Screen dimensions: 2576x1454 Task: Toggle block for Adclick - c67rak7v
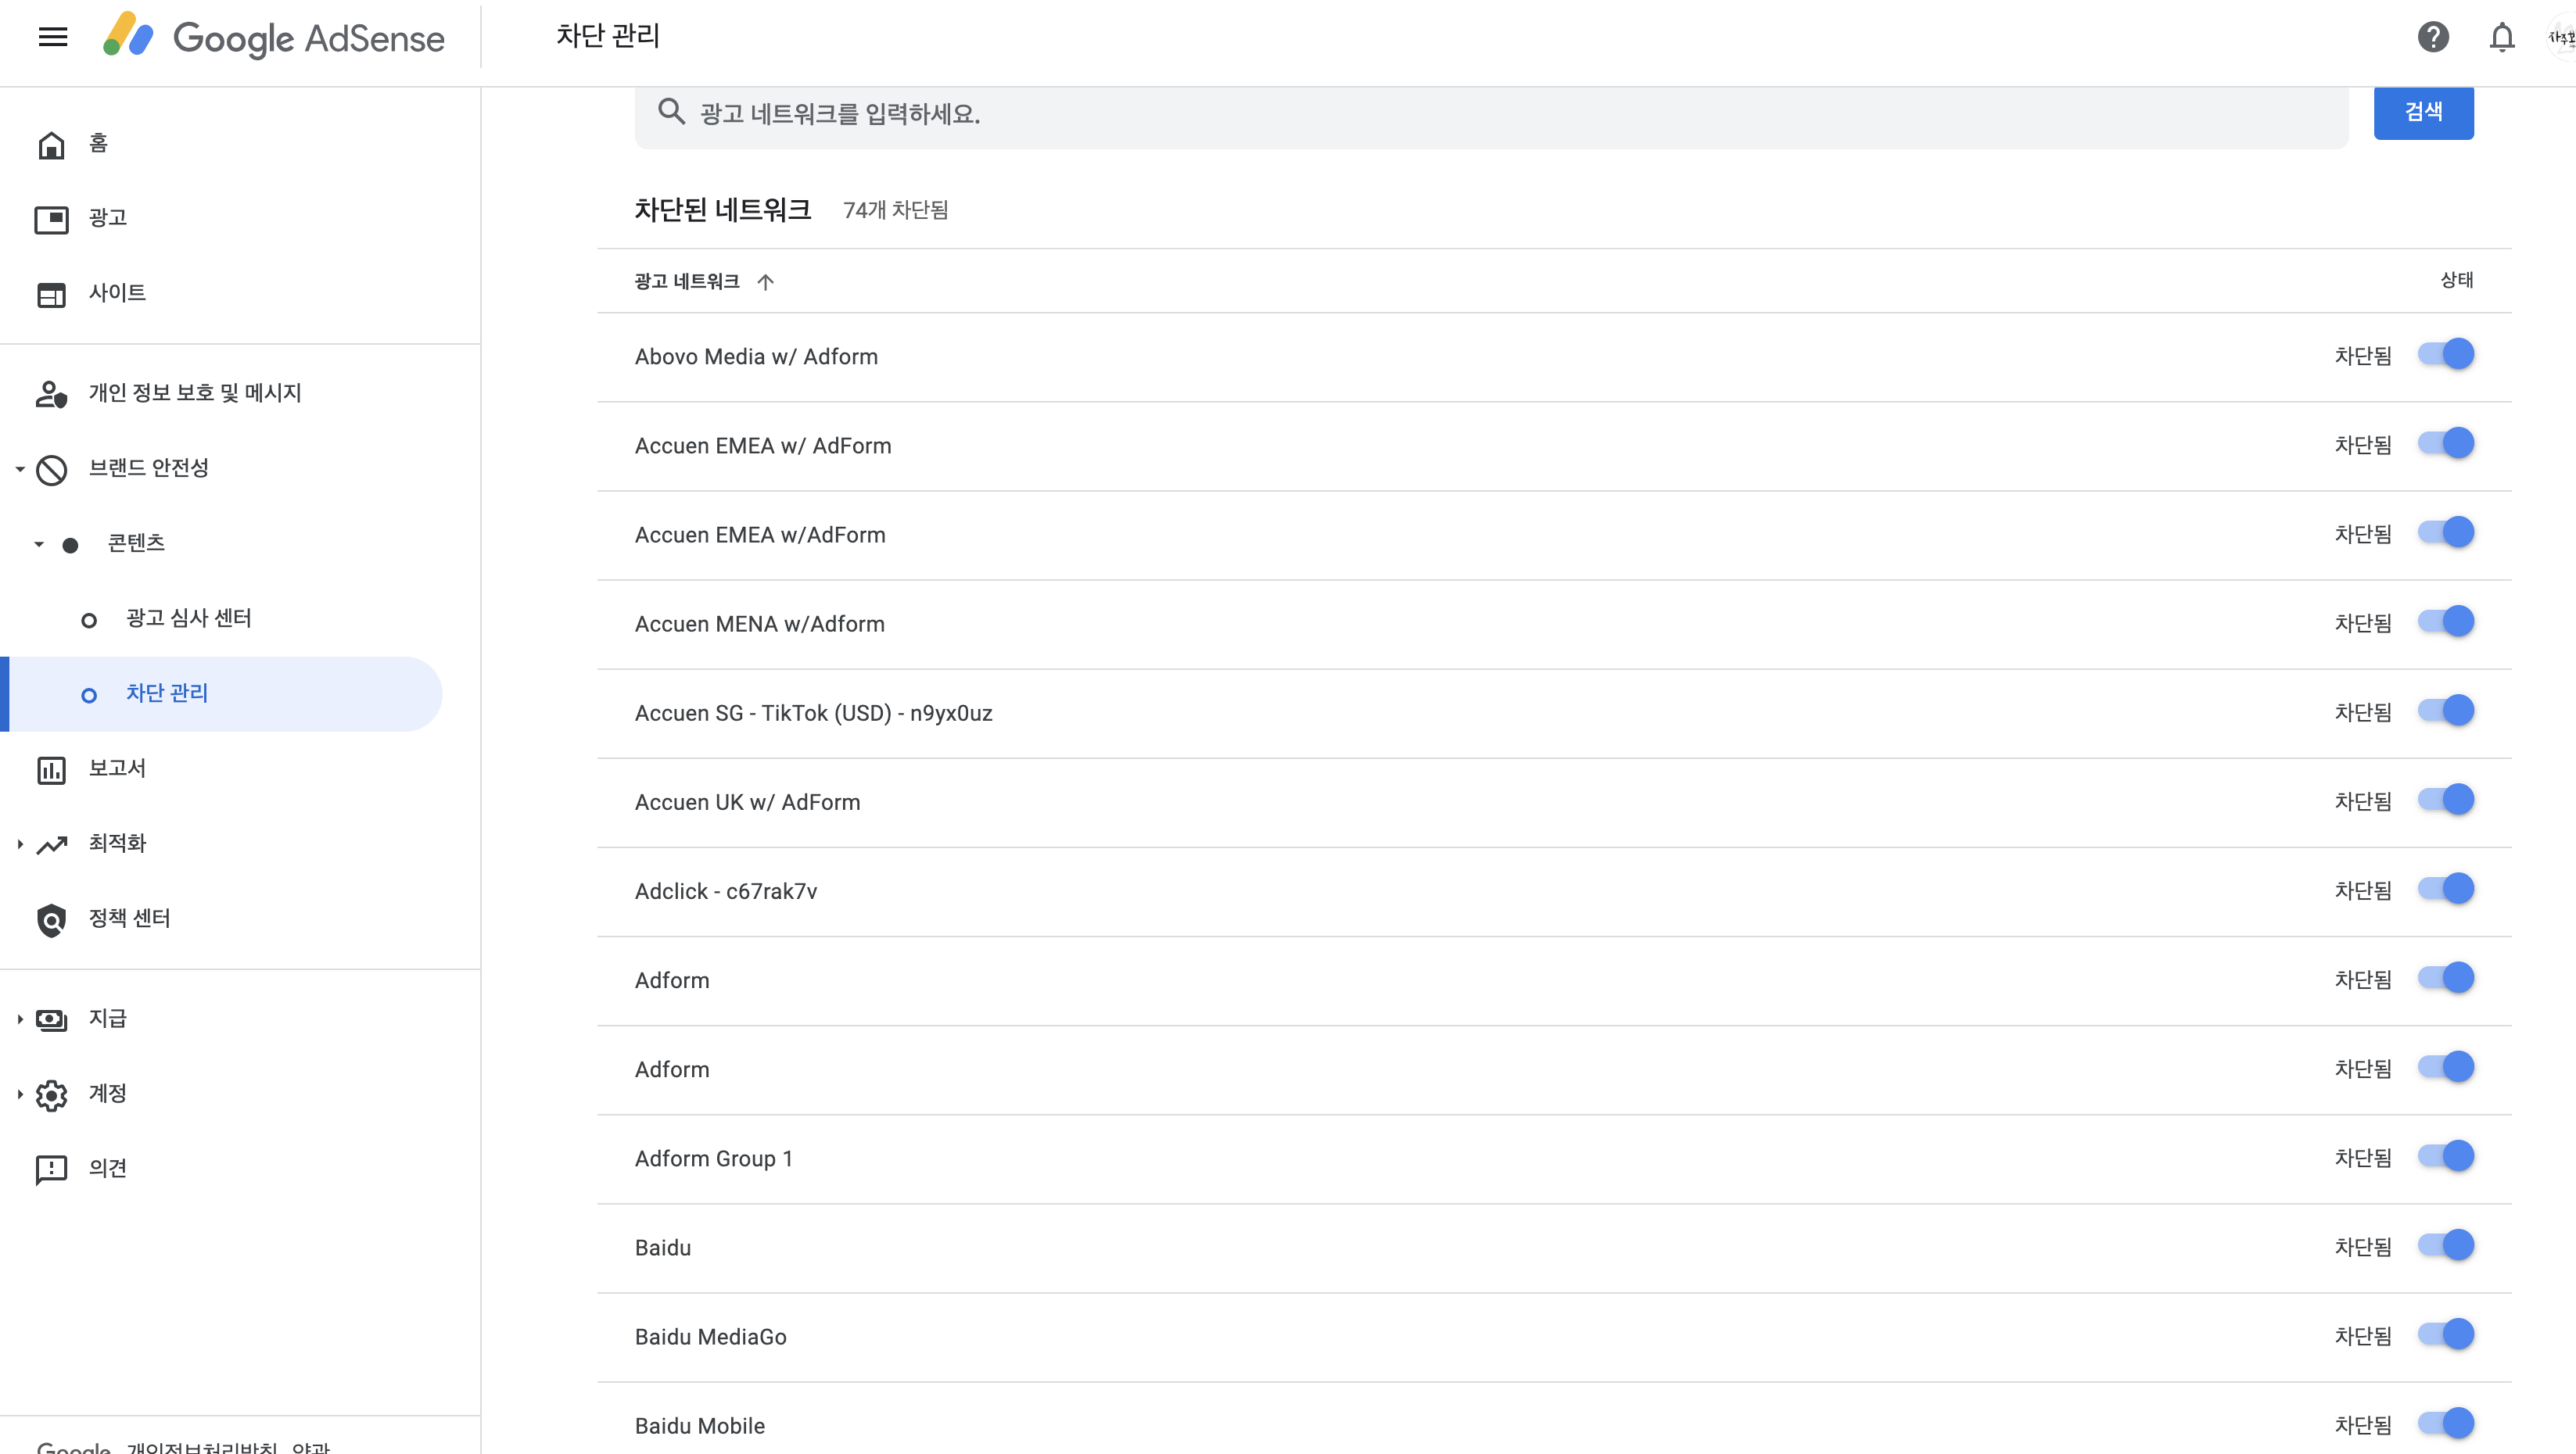(x=2445, y=888)
